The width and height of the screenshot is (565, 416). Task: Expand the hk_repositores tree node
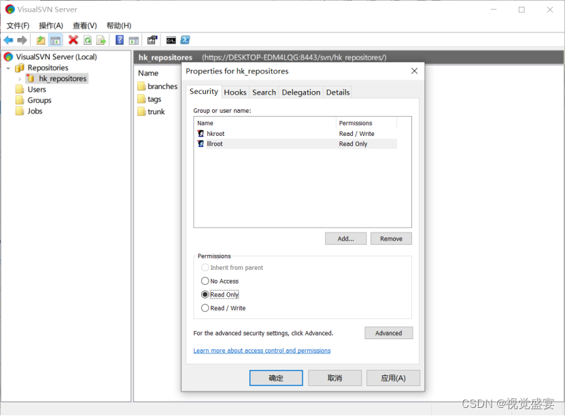click(x=20, y=79)
